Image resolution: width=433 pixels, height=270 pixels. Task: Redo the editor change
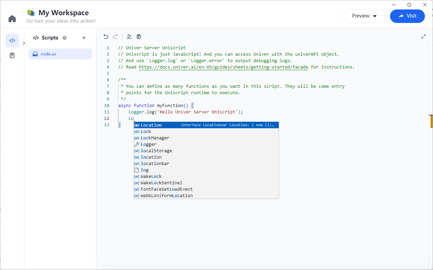click(x=115, y=36)
